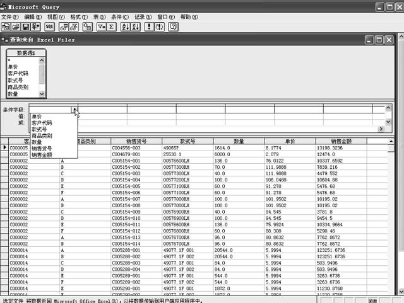Click the row selector for C004556-003

(x=4, y=147)
